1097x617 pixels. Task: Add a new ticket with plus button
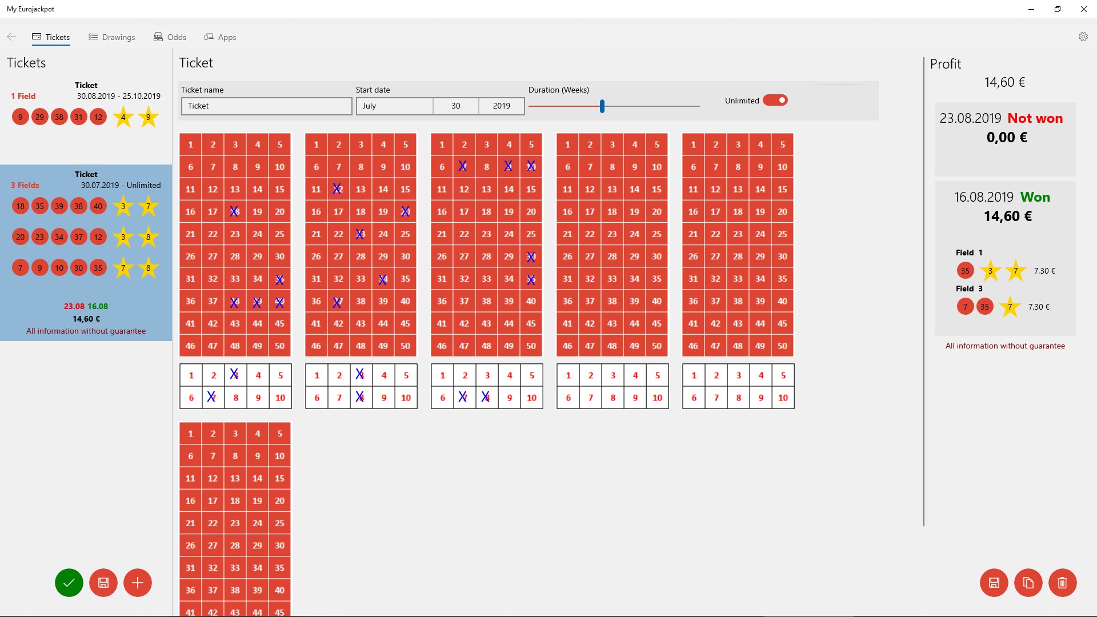(x=138, y=583)
